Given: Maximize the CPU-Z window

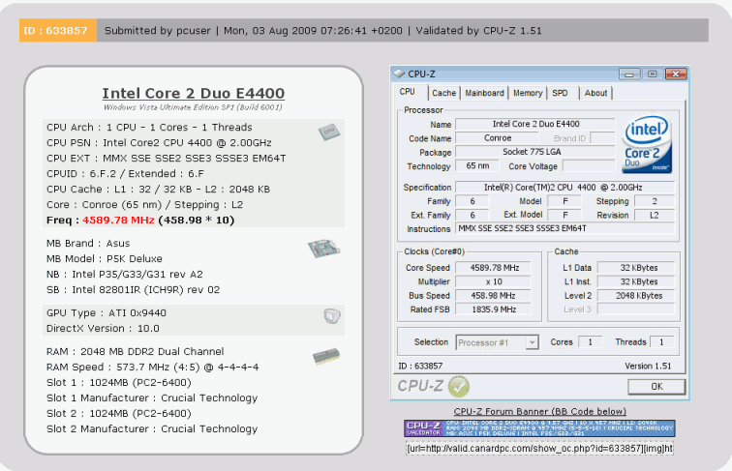Looking at the screenshot, I should point(653,74).
